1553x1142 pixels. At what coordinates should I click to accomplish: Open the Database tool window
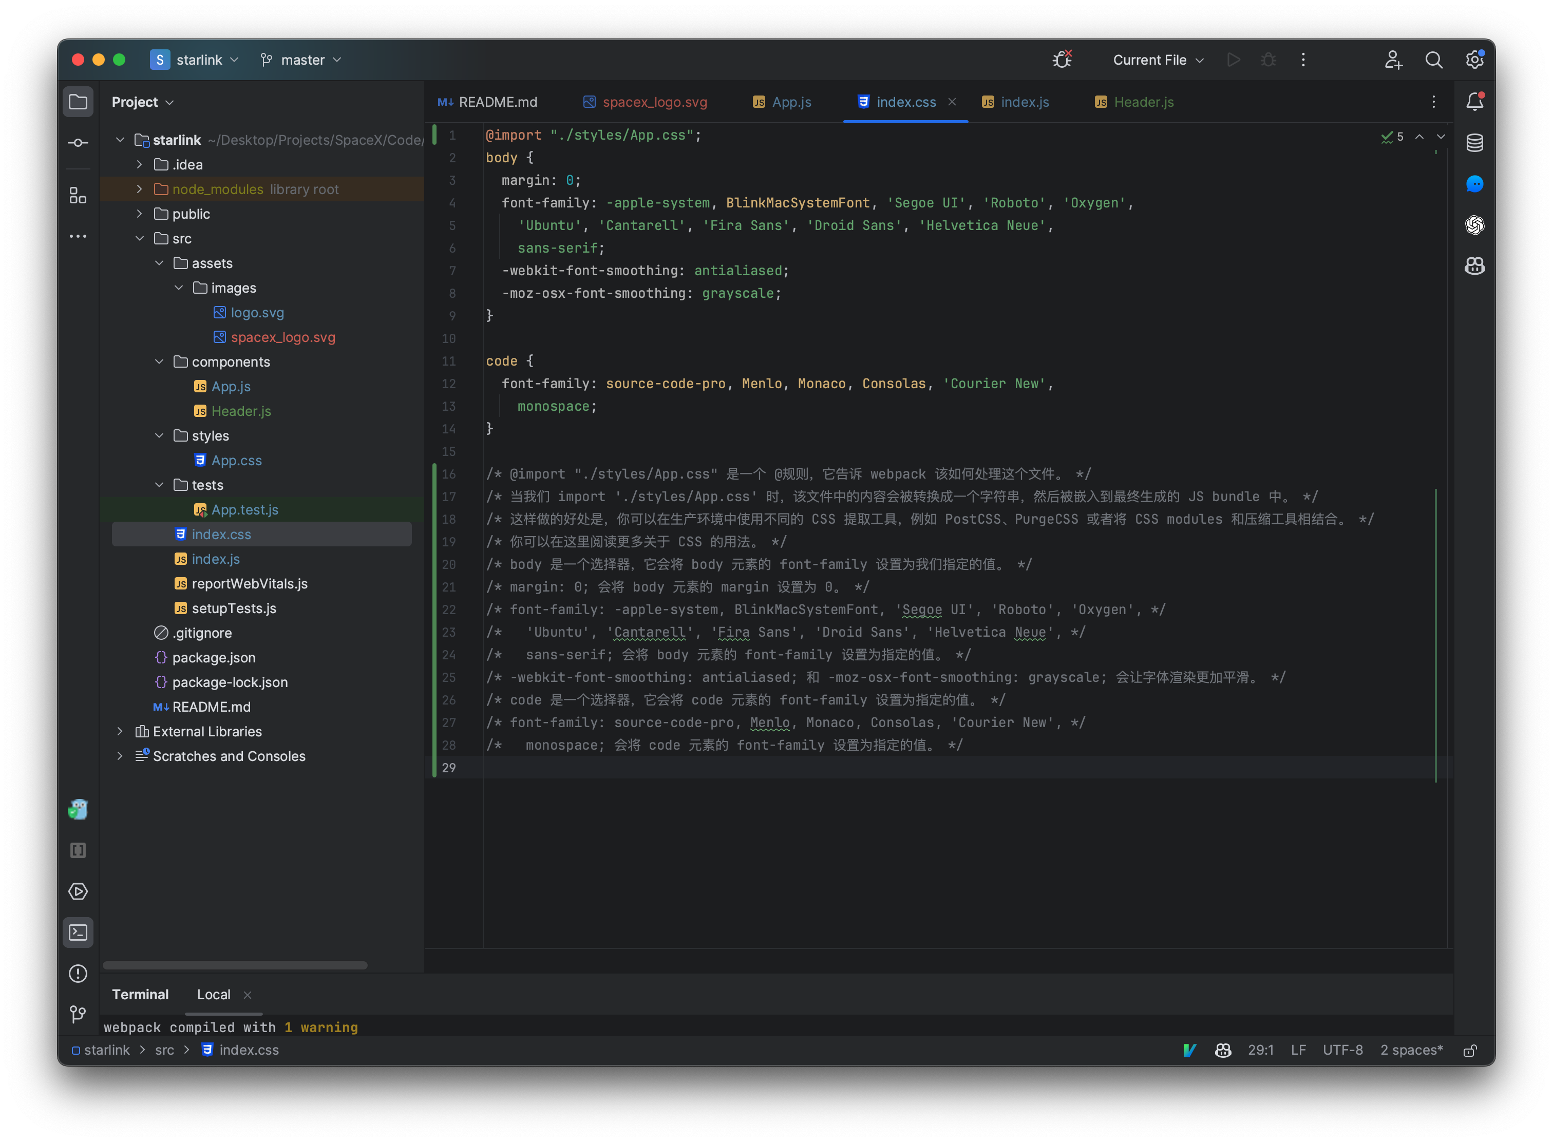click(x=1475, y=143)
